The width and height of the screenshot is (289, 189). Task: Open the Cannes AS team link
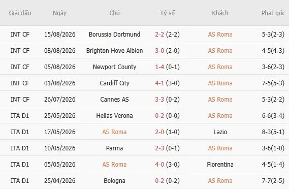point(114,100)
